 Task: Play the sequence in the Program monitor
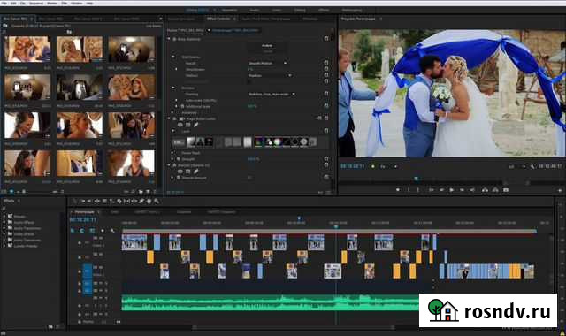pos(451,190)
